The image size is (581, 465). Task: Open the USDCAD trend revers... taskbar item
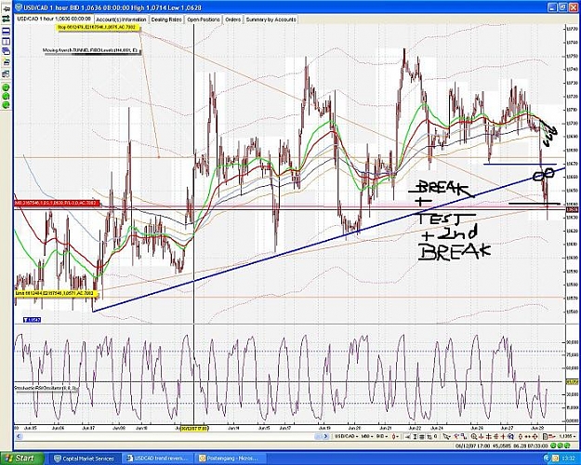click(157, 458)
